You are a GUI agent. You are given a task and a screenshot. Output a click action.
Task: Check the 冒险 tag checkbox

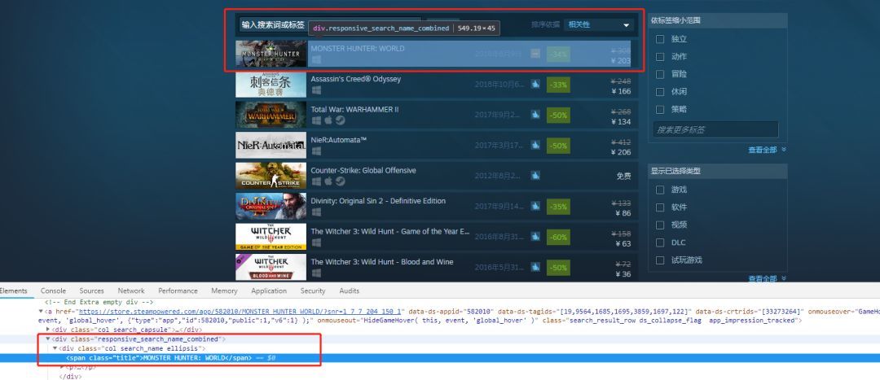click(x=660, y=74)
